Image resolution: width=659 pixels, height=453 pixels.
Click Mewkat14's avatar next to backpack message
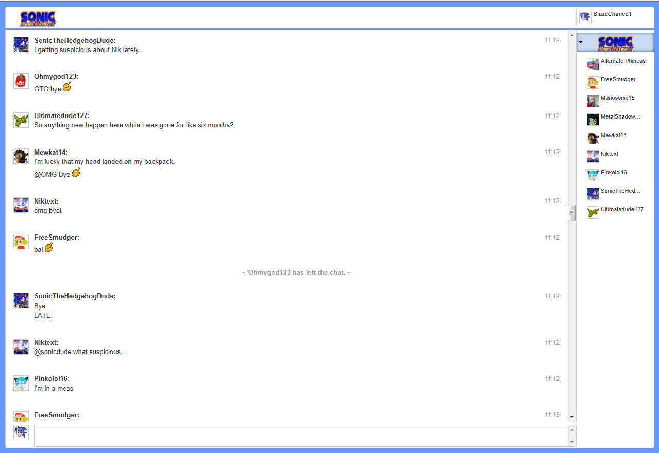click(21, 157)
